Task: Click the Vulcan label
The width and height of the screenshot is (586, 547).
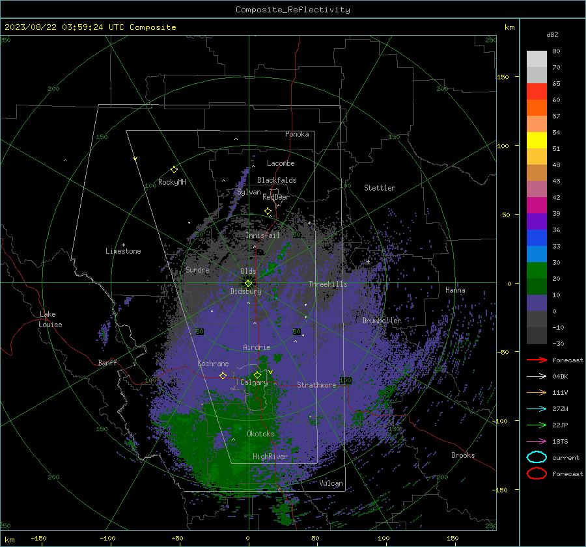Action: (331, 483)
